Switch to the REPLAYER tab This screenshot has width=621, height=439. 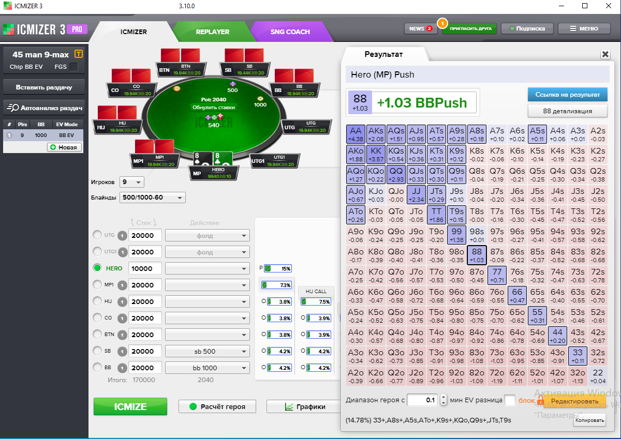coord(212,32)
